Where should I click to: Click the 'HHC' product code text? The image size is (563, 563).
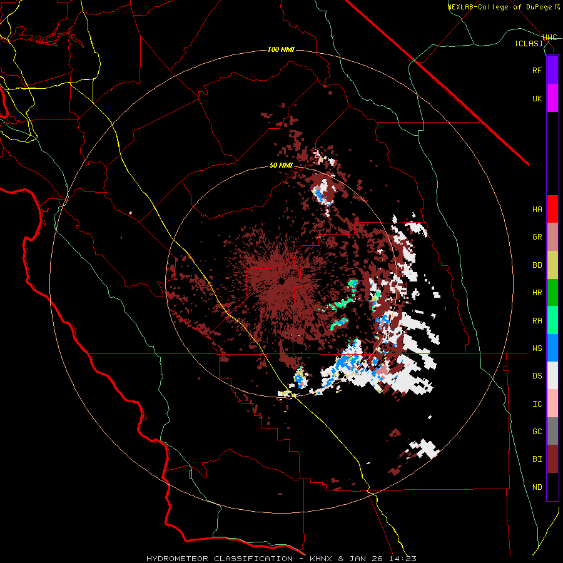tap(550, 38)
